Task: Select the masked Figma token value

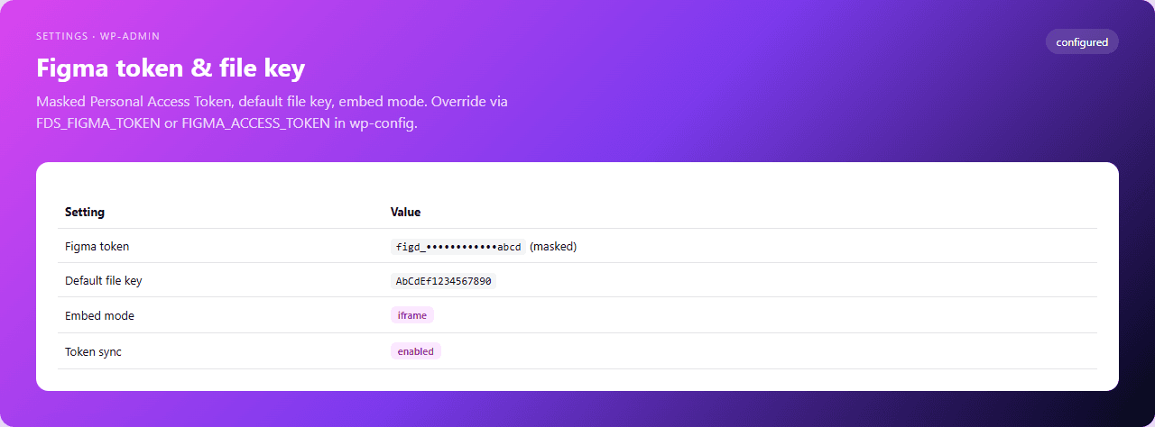Action: point(458,247)
